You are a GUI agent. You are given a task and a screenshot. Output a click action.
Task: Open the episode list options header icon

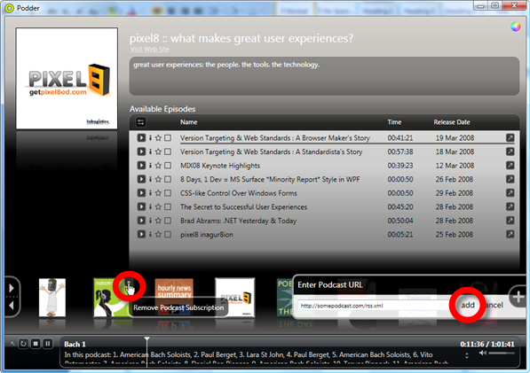(141, 122)
